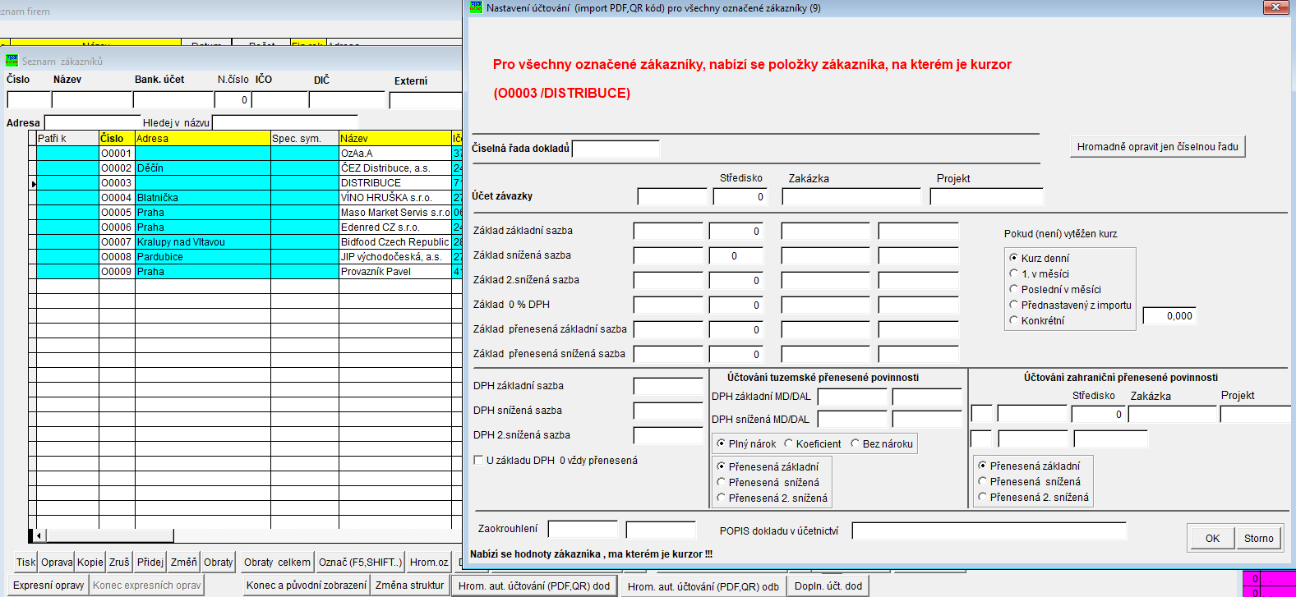Click the Přidej button
This screenshot has height=597, width=1296.
150,562
